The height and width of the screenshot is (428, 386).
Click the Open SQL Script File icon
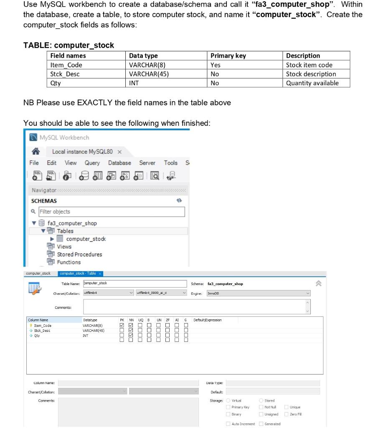point(50,176)
